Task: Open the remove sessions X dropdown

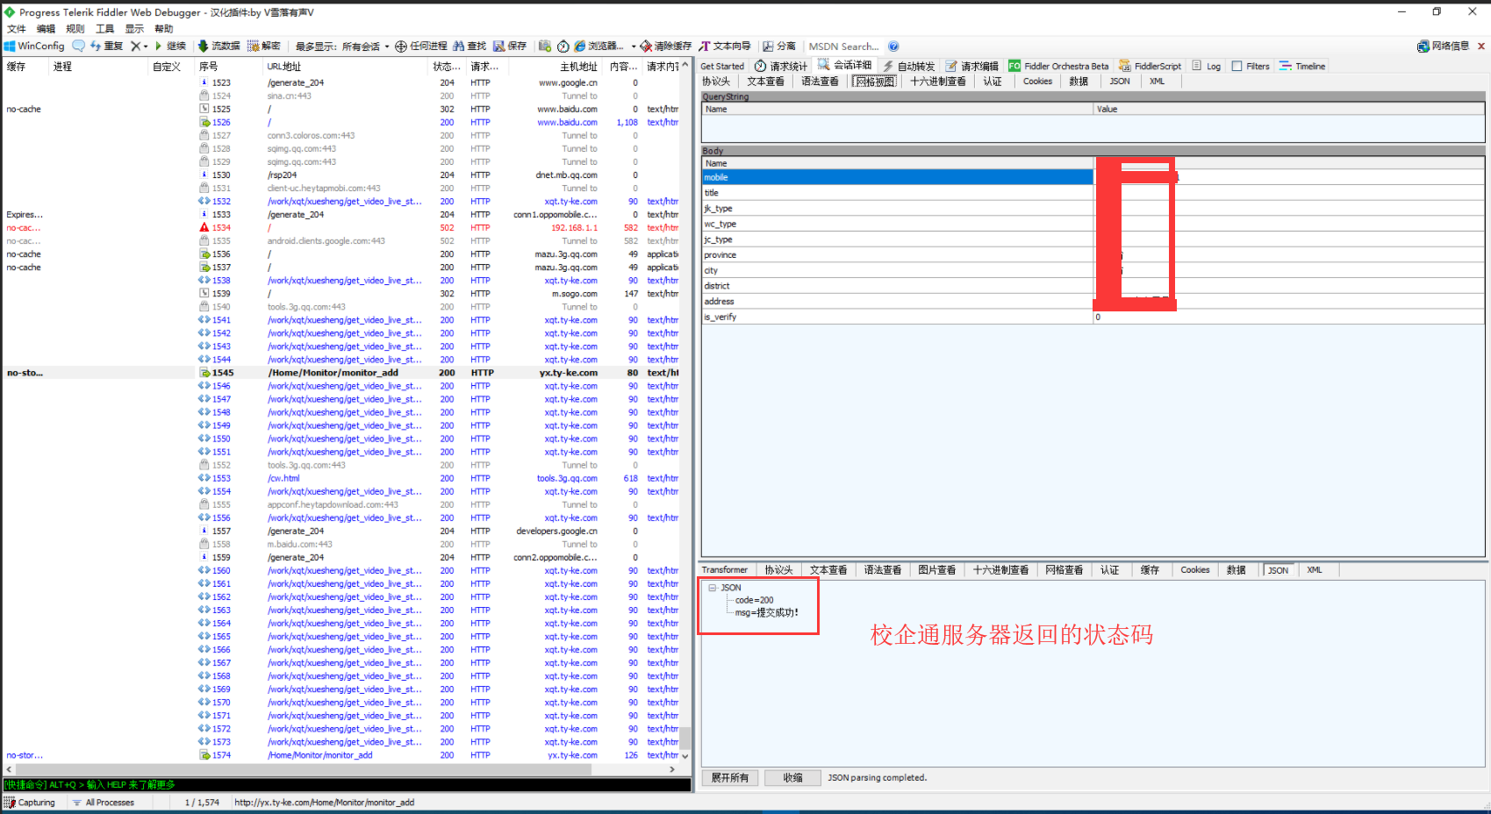Action: coord(139,46)
